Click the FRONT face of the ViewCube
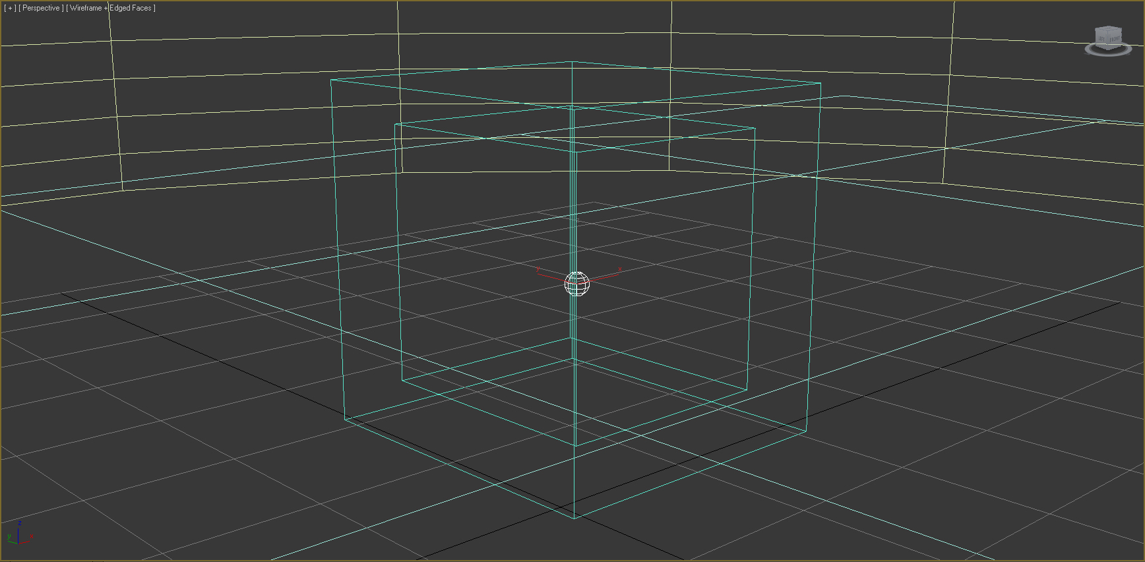The image size is (1145, 562). point(1114,40)
